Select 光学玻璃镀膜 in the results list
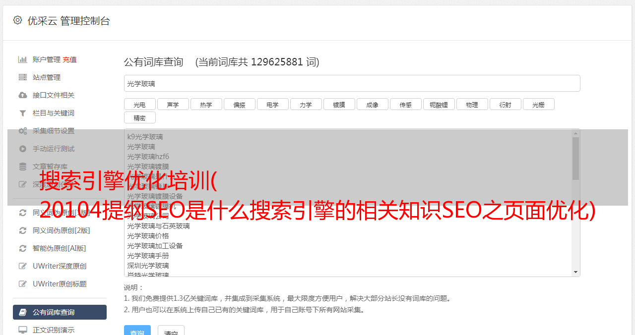635x335 pixels. pos(148,167)
